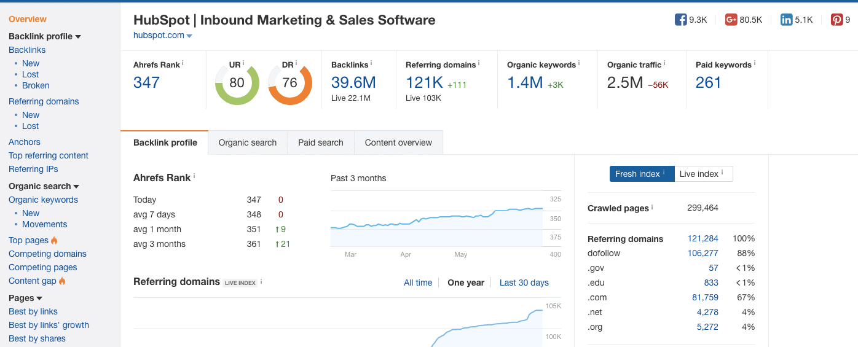858x347 pixels.
Task: Click info icon next to Backlinks metric
Action: pyautogui.click(x=372, y=63)
